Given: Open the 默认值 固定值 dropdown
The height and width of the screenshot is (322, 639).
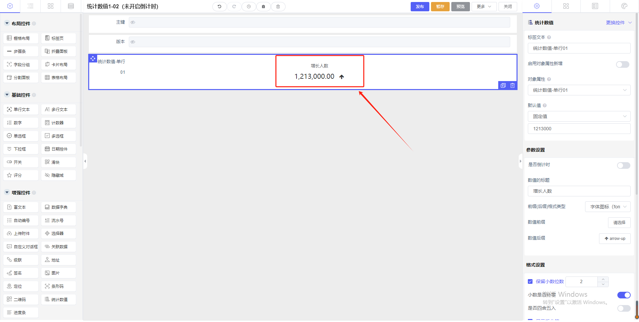Looking at the screenshot, I should pos(579,116).
